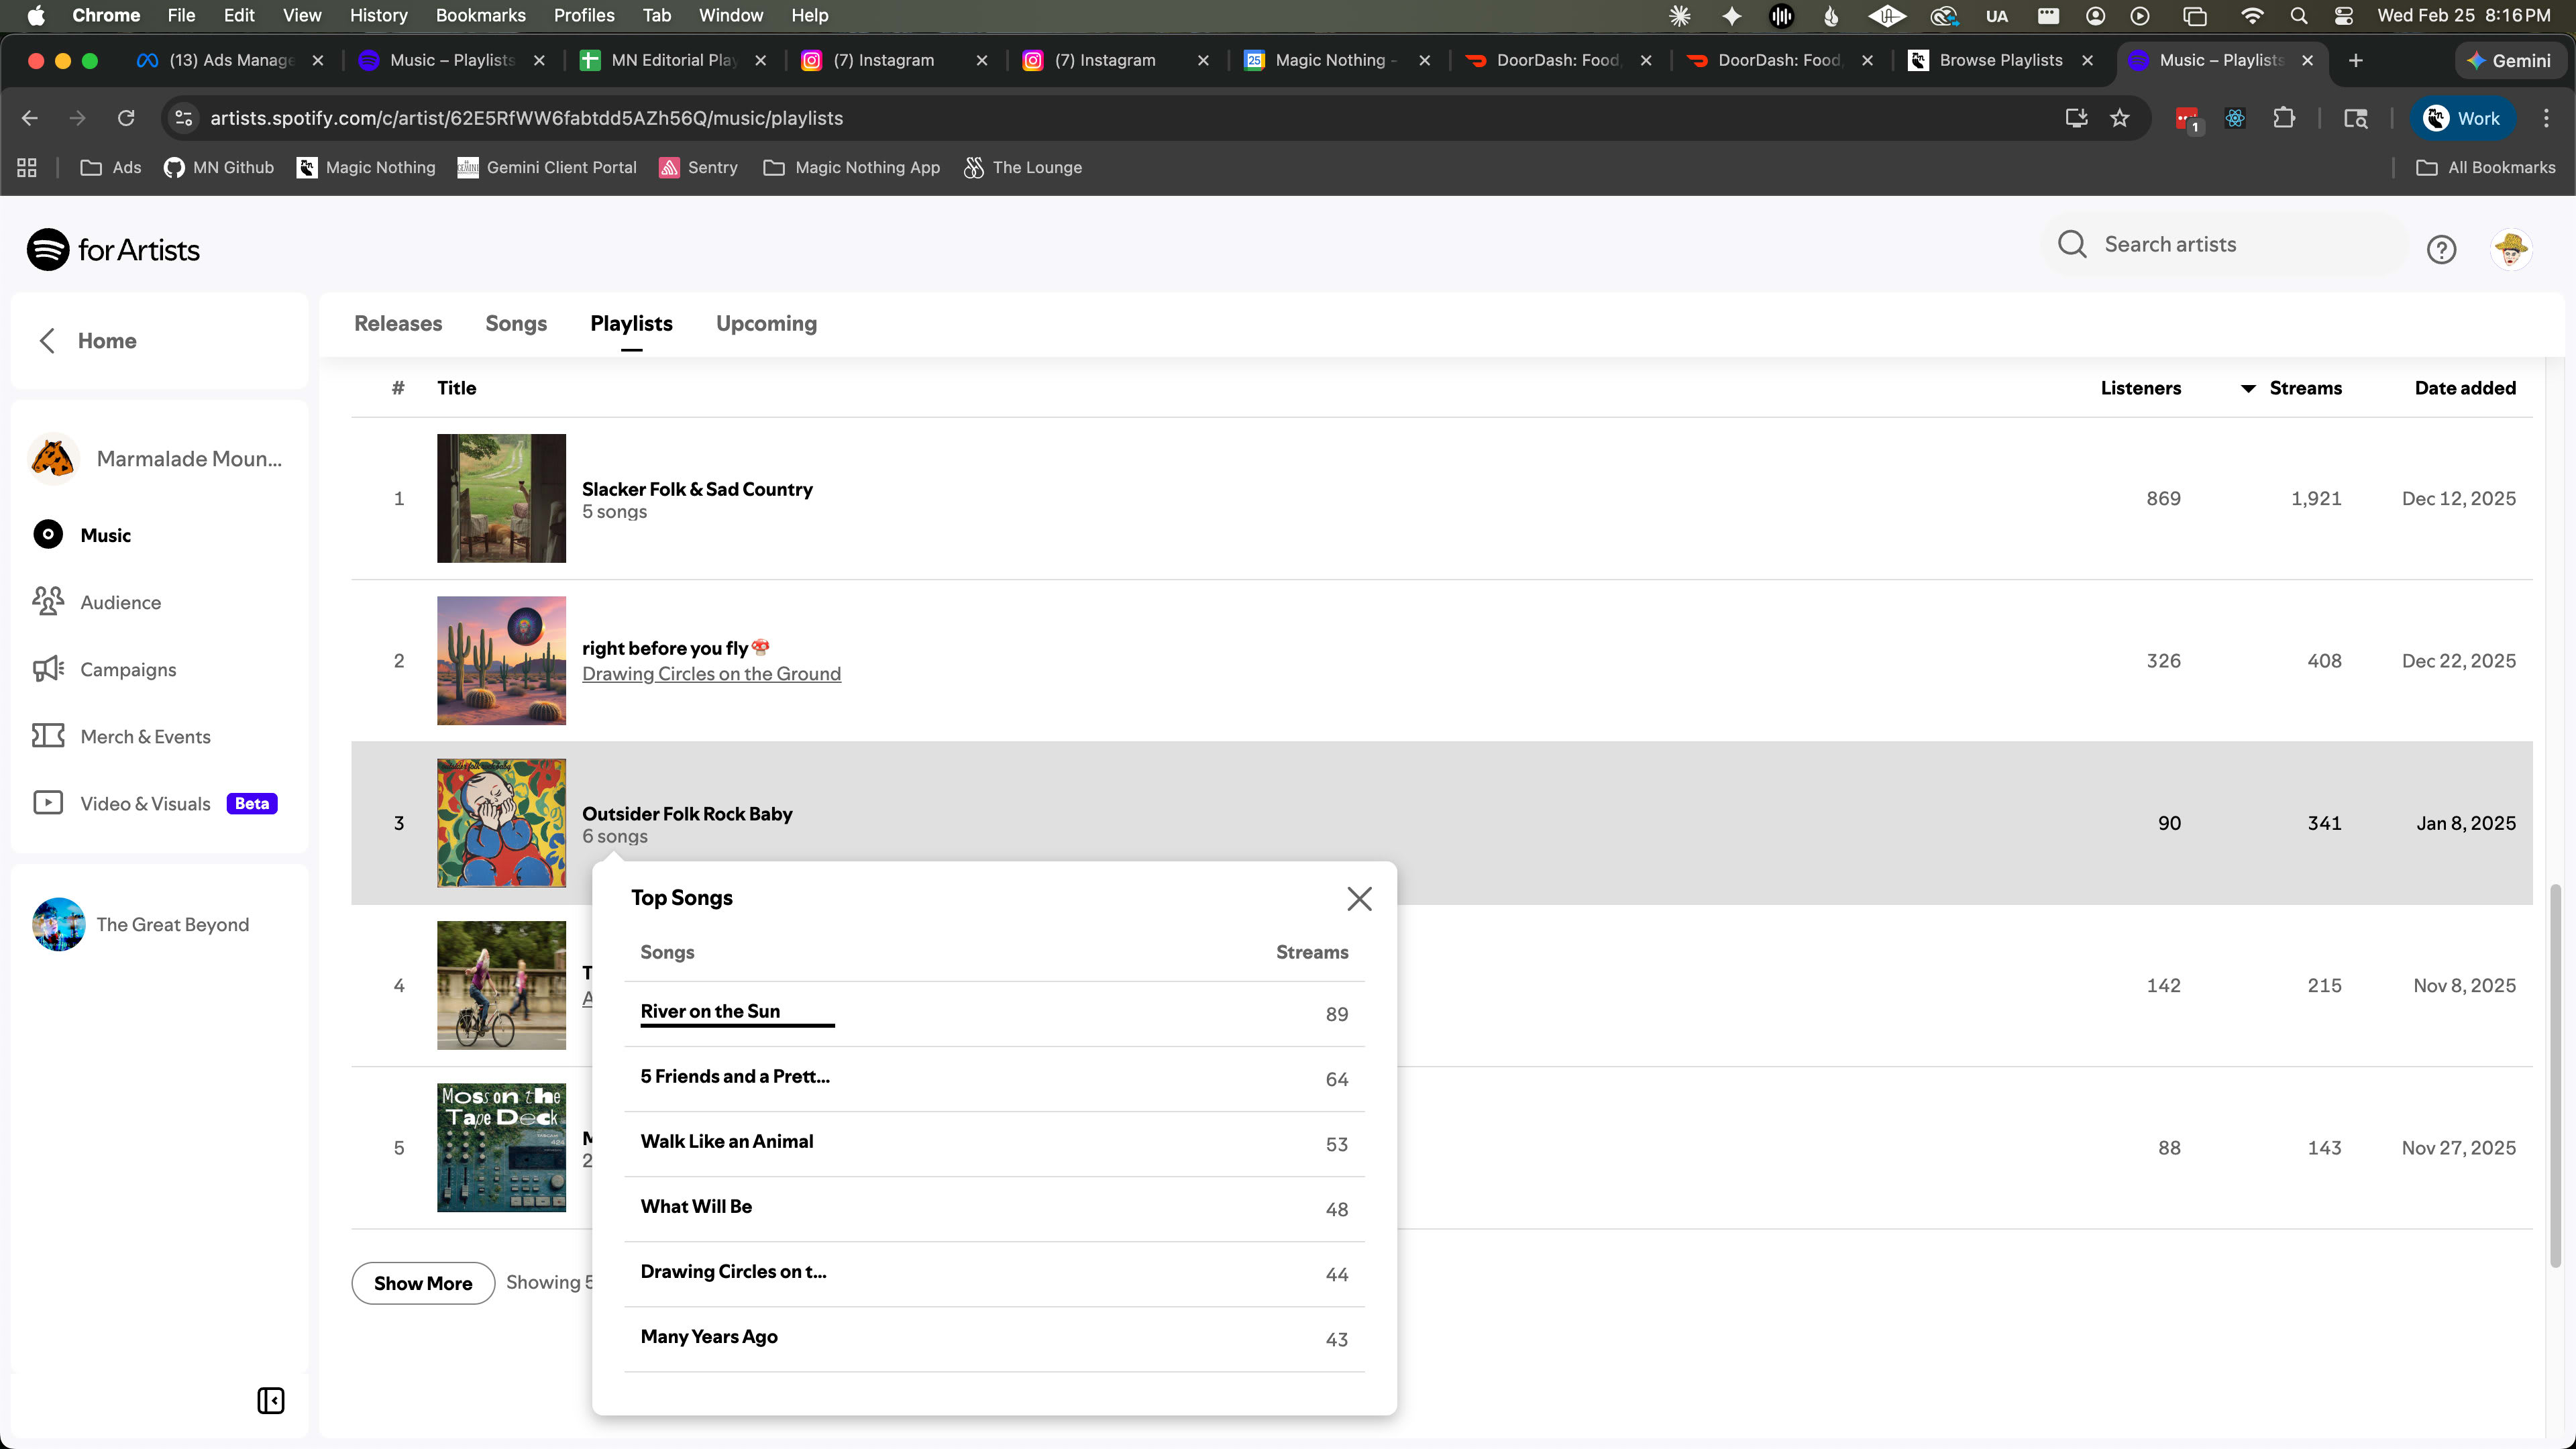Open the Audience section icon
The height and width of the screenshot is (1449, 2576).
[x=47, y=601]
